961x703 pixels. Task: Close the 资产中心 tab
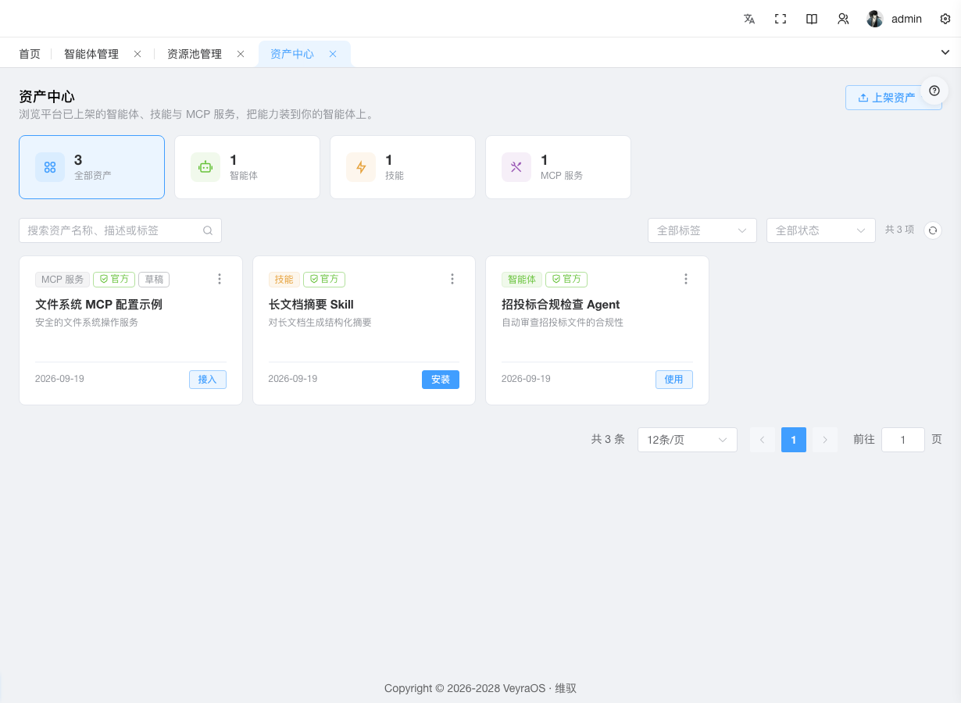pos(333,54)
